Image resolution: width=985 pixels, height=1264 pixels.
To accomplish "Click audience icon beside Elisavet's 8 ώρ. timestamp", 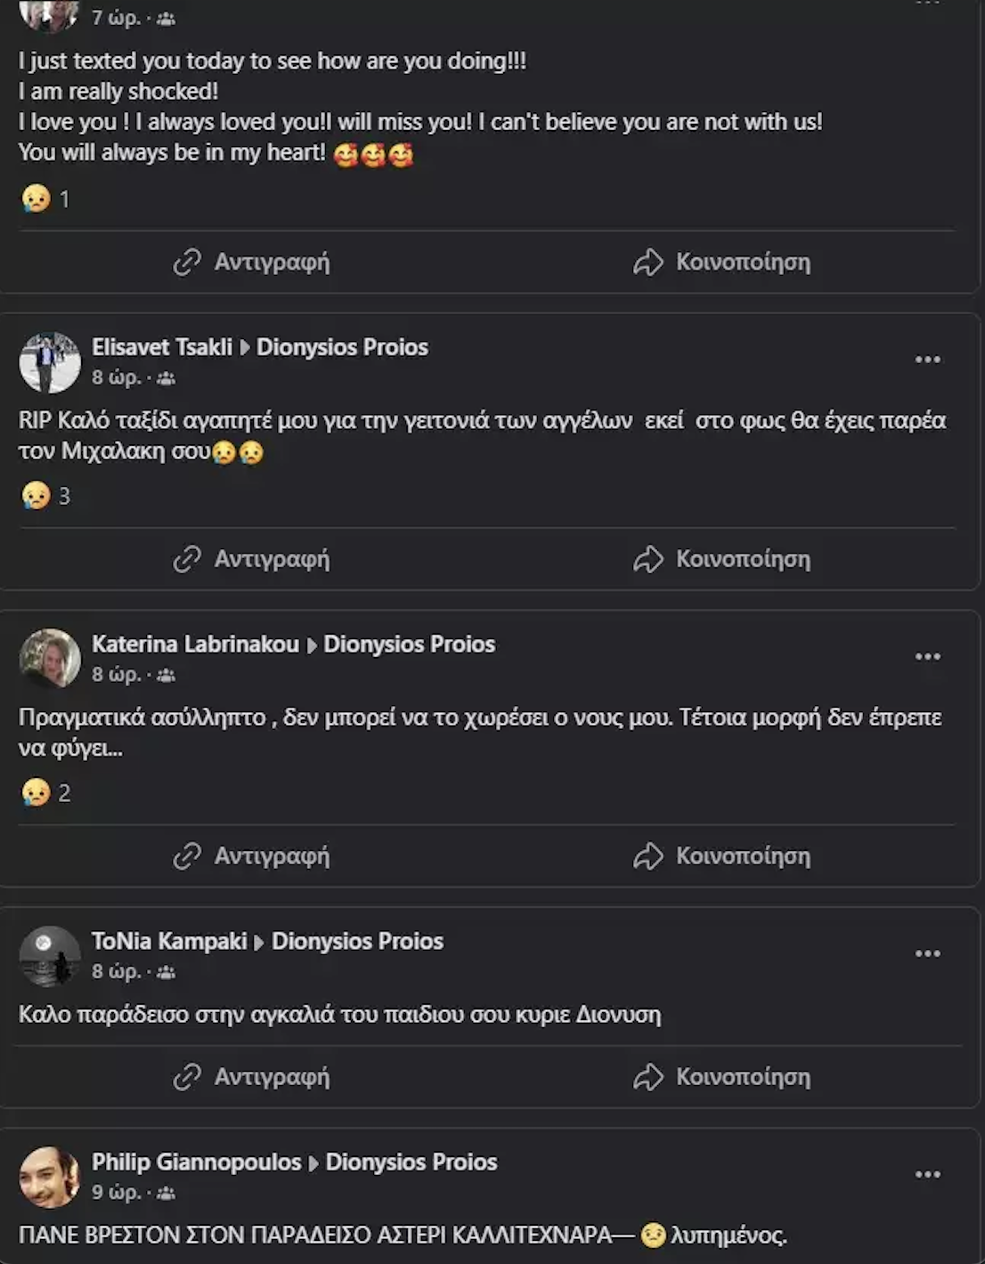I will pyautogui.click(x=167, y=378).
